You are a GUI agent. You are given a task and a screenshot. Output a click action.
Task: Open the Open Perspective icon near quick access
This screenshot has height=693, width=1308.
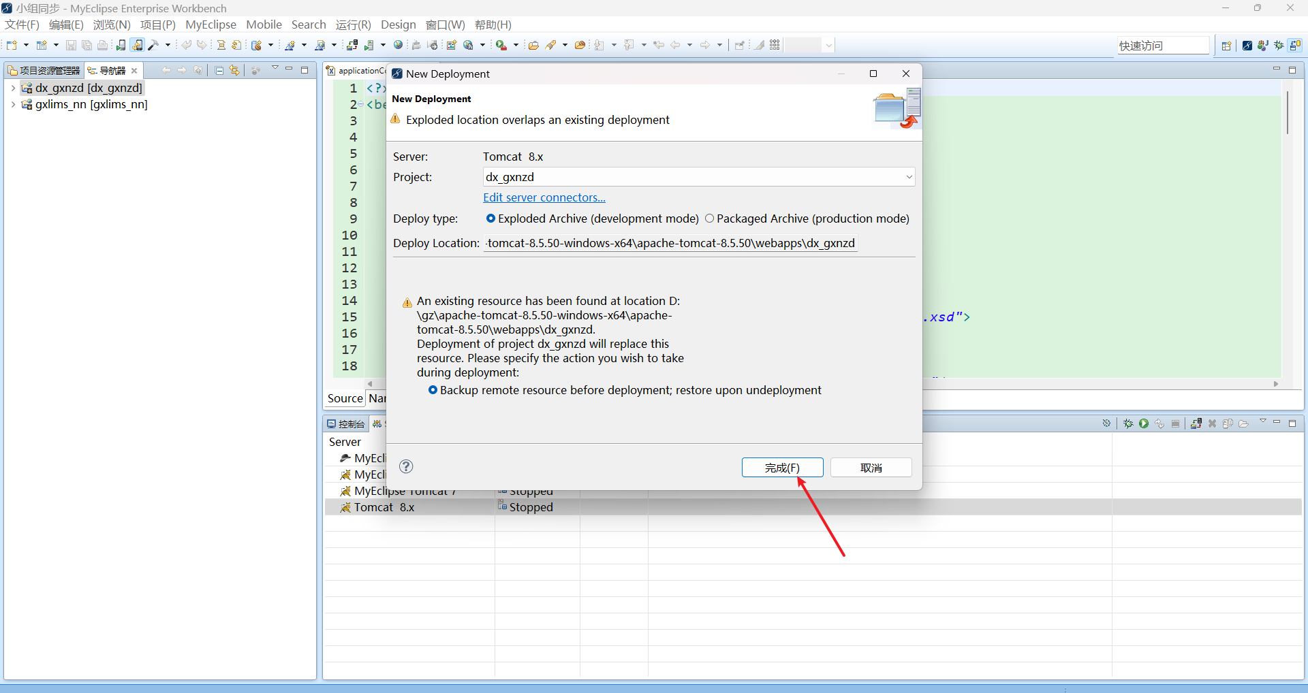pyautogui.click(x=1226, y=46)
